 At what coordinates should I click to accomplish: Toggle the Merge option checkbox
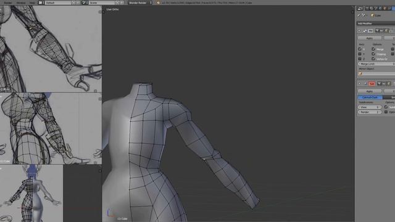coord(373,49)
